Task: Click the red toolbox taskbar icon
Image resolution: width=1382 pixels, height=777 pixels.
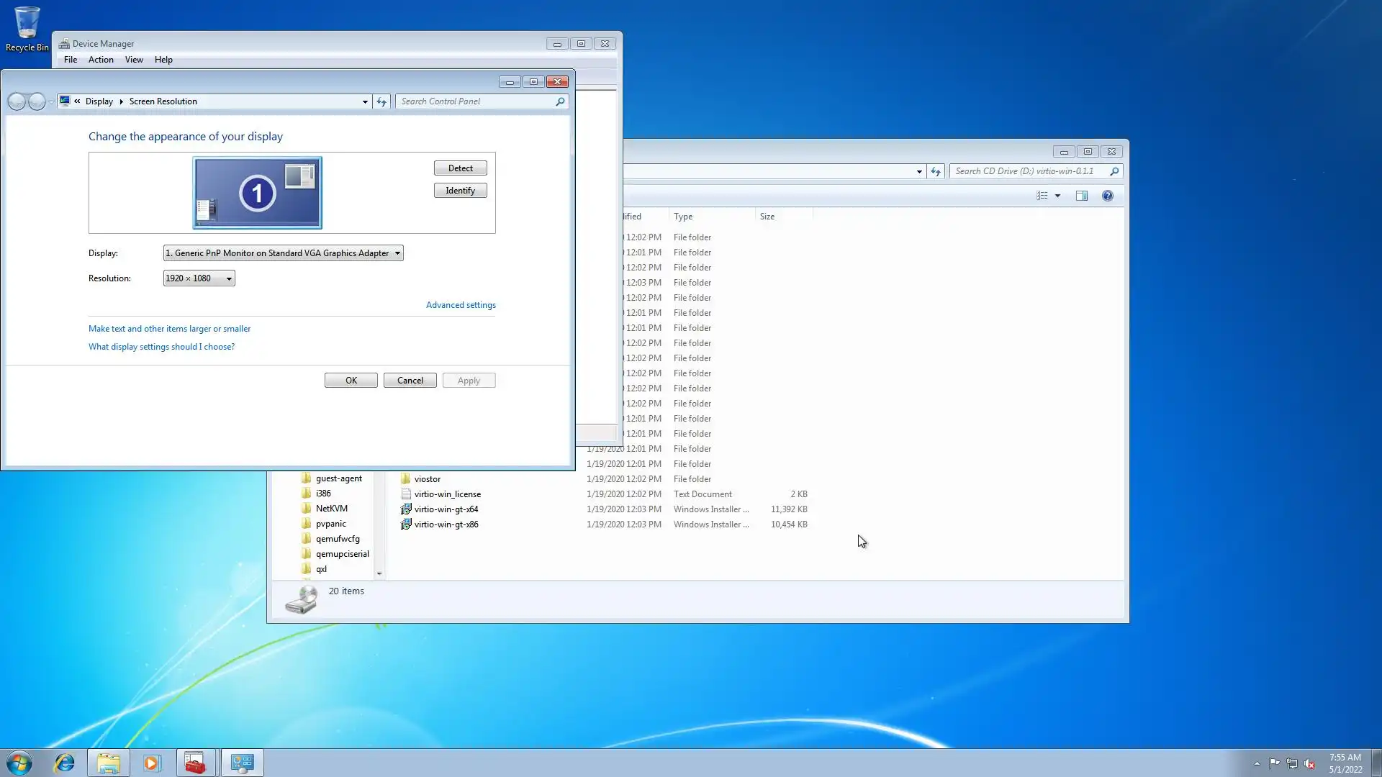Action: click(195, 763)
